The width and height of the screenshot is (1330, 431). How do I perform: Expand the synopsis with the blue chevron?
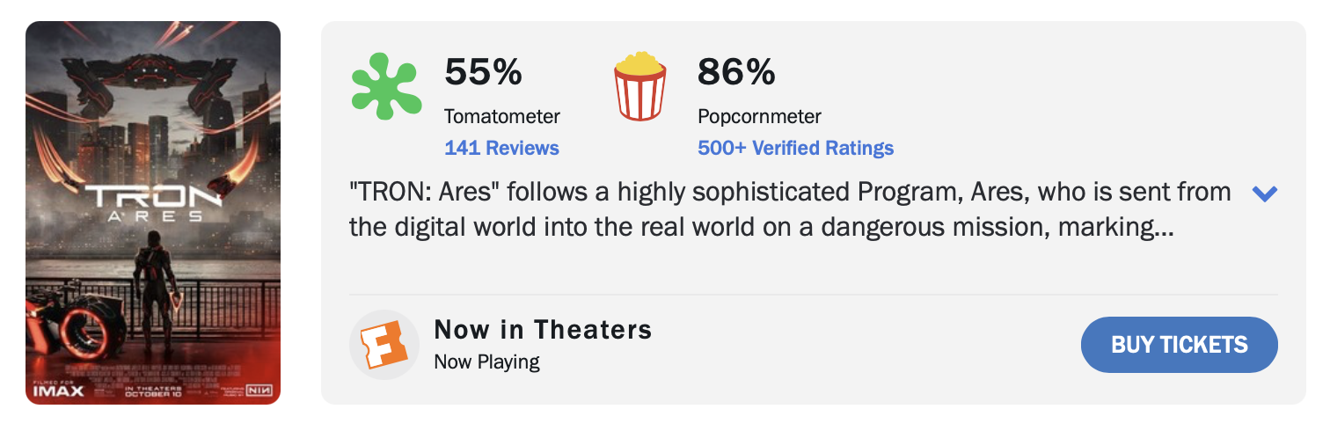(1264, 194)
